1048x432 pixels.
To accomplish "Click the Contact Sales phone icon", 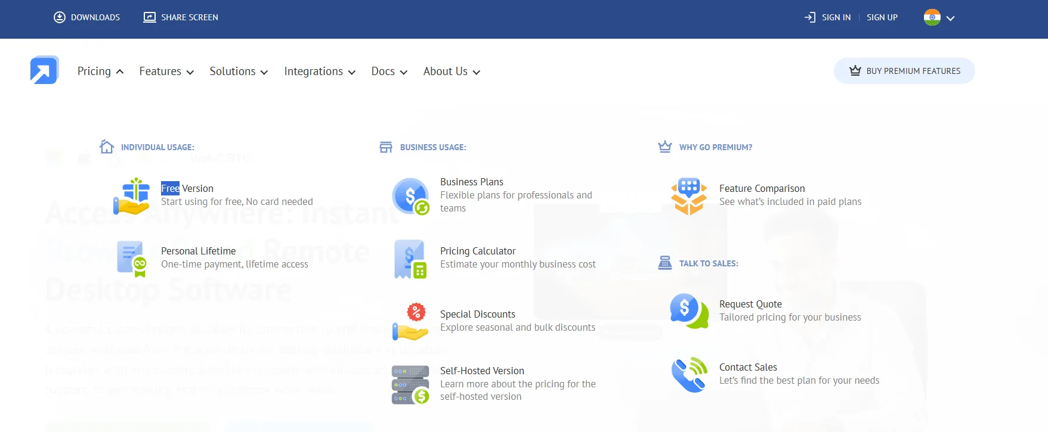I will [x=689, y=374].
